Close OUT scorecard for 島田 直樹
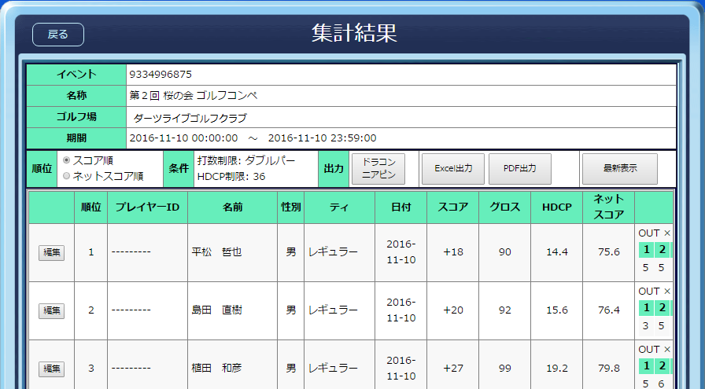705x389 pixels. tap(667, 292)
